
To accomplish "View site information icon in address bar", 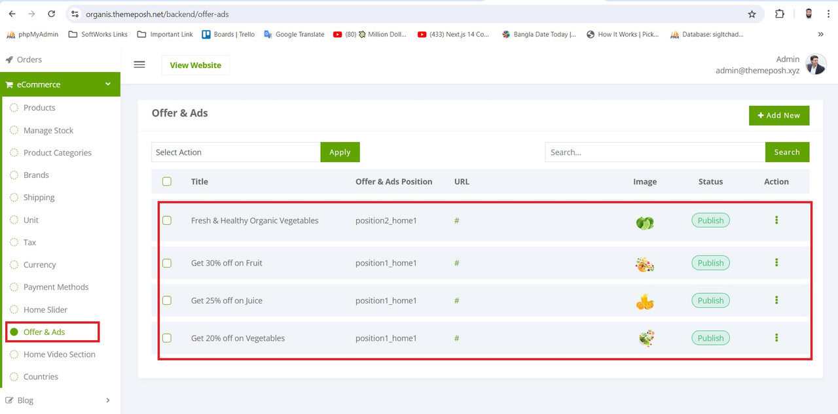I will (x=75, y=14).
